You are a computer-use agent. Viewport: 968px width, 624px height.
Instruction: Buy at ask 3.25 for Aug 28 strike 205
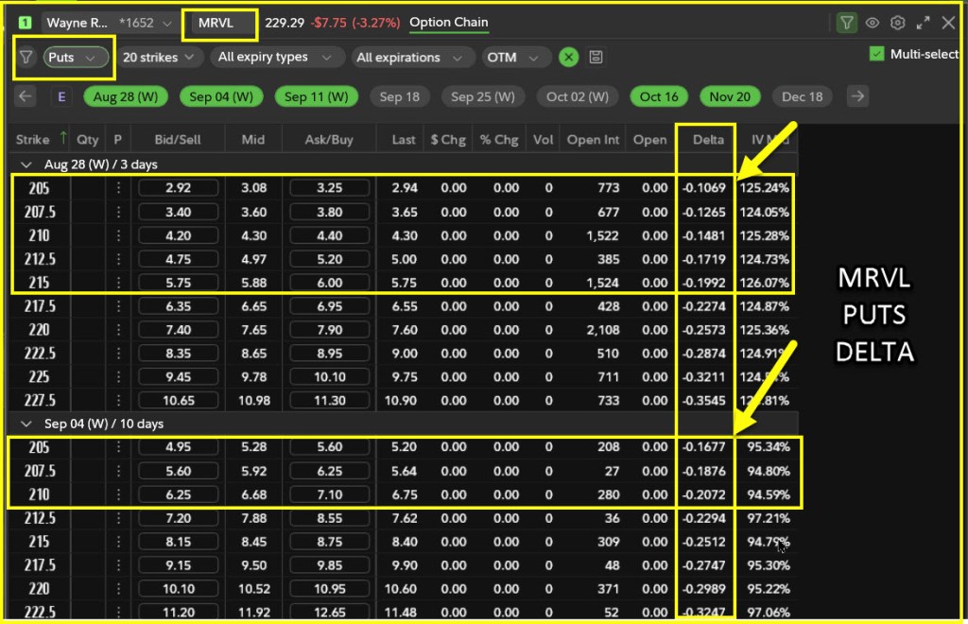tap(329, 188)
